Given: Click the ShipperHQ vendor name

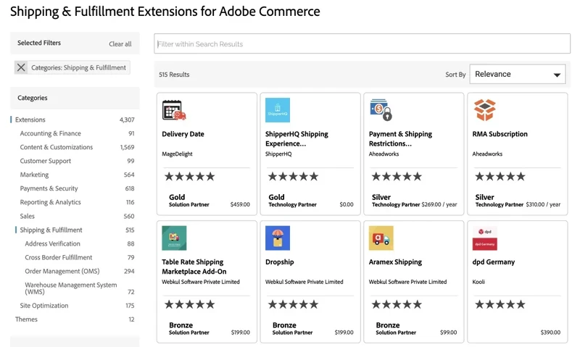Looking at the screenshot, I should [x=278, y=154].
